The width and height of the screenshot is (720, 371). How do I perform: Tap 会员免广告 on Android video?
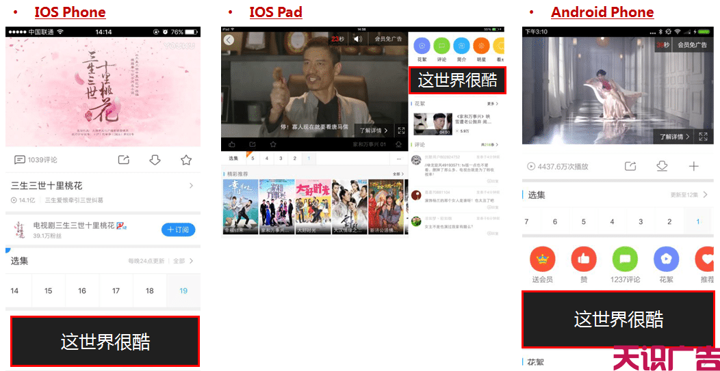(692, 44)
